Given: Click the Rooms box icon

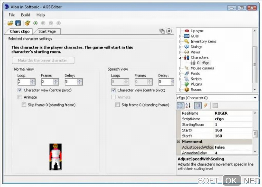Looking at the screenshot, I should [187, 89].
